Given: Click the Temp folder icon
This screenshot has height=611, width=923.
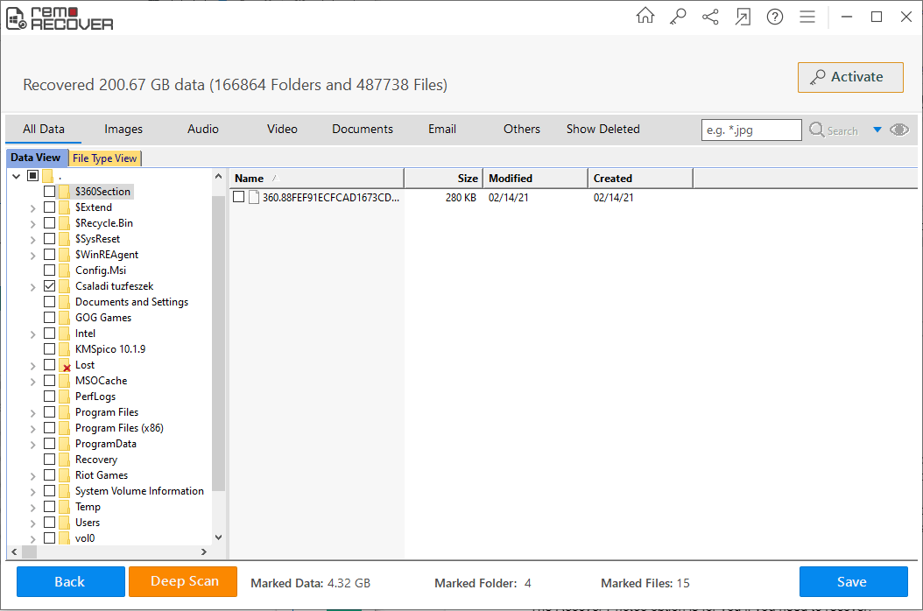Looking at the screenshot, I should coord(64,506).
